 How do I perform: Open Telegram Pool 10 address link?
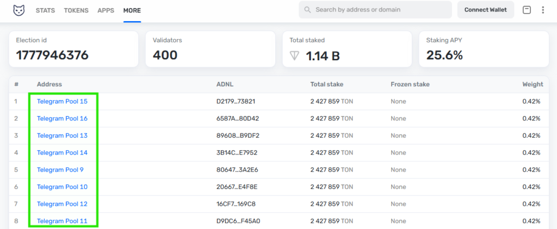pyautogui.click(x=62, y=187)
